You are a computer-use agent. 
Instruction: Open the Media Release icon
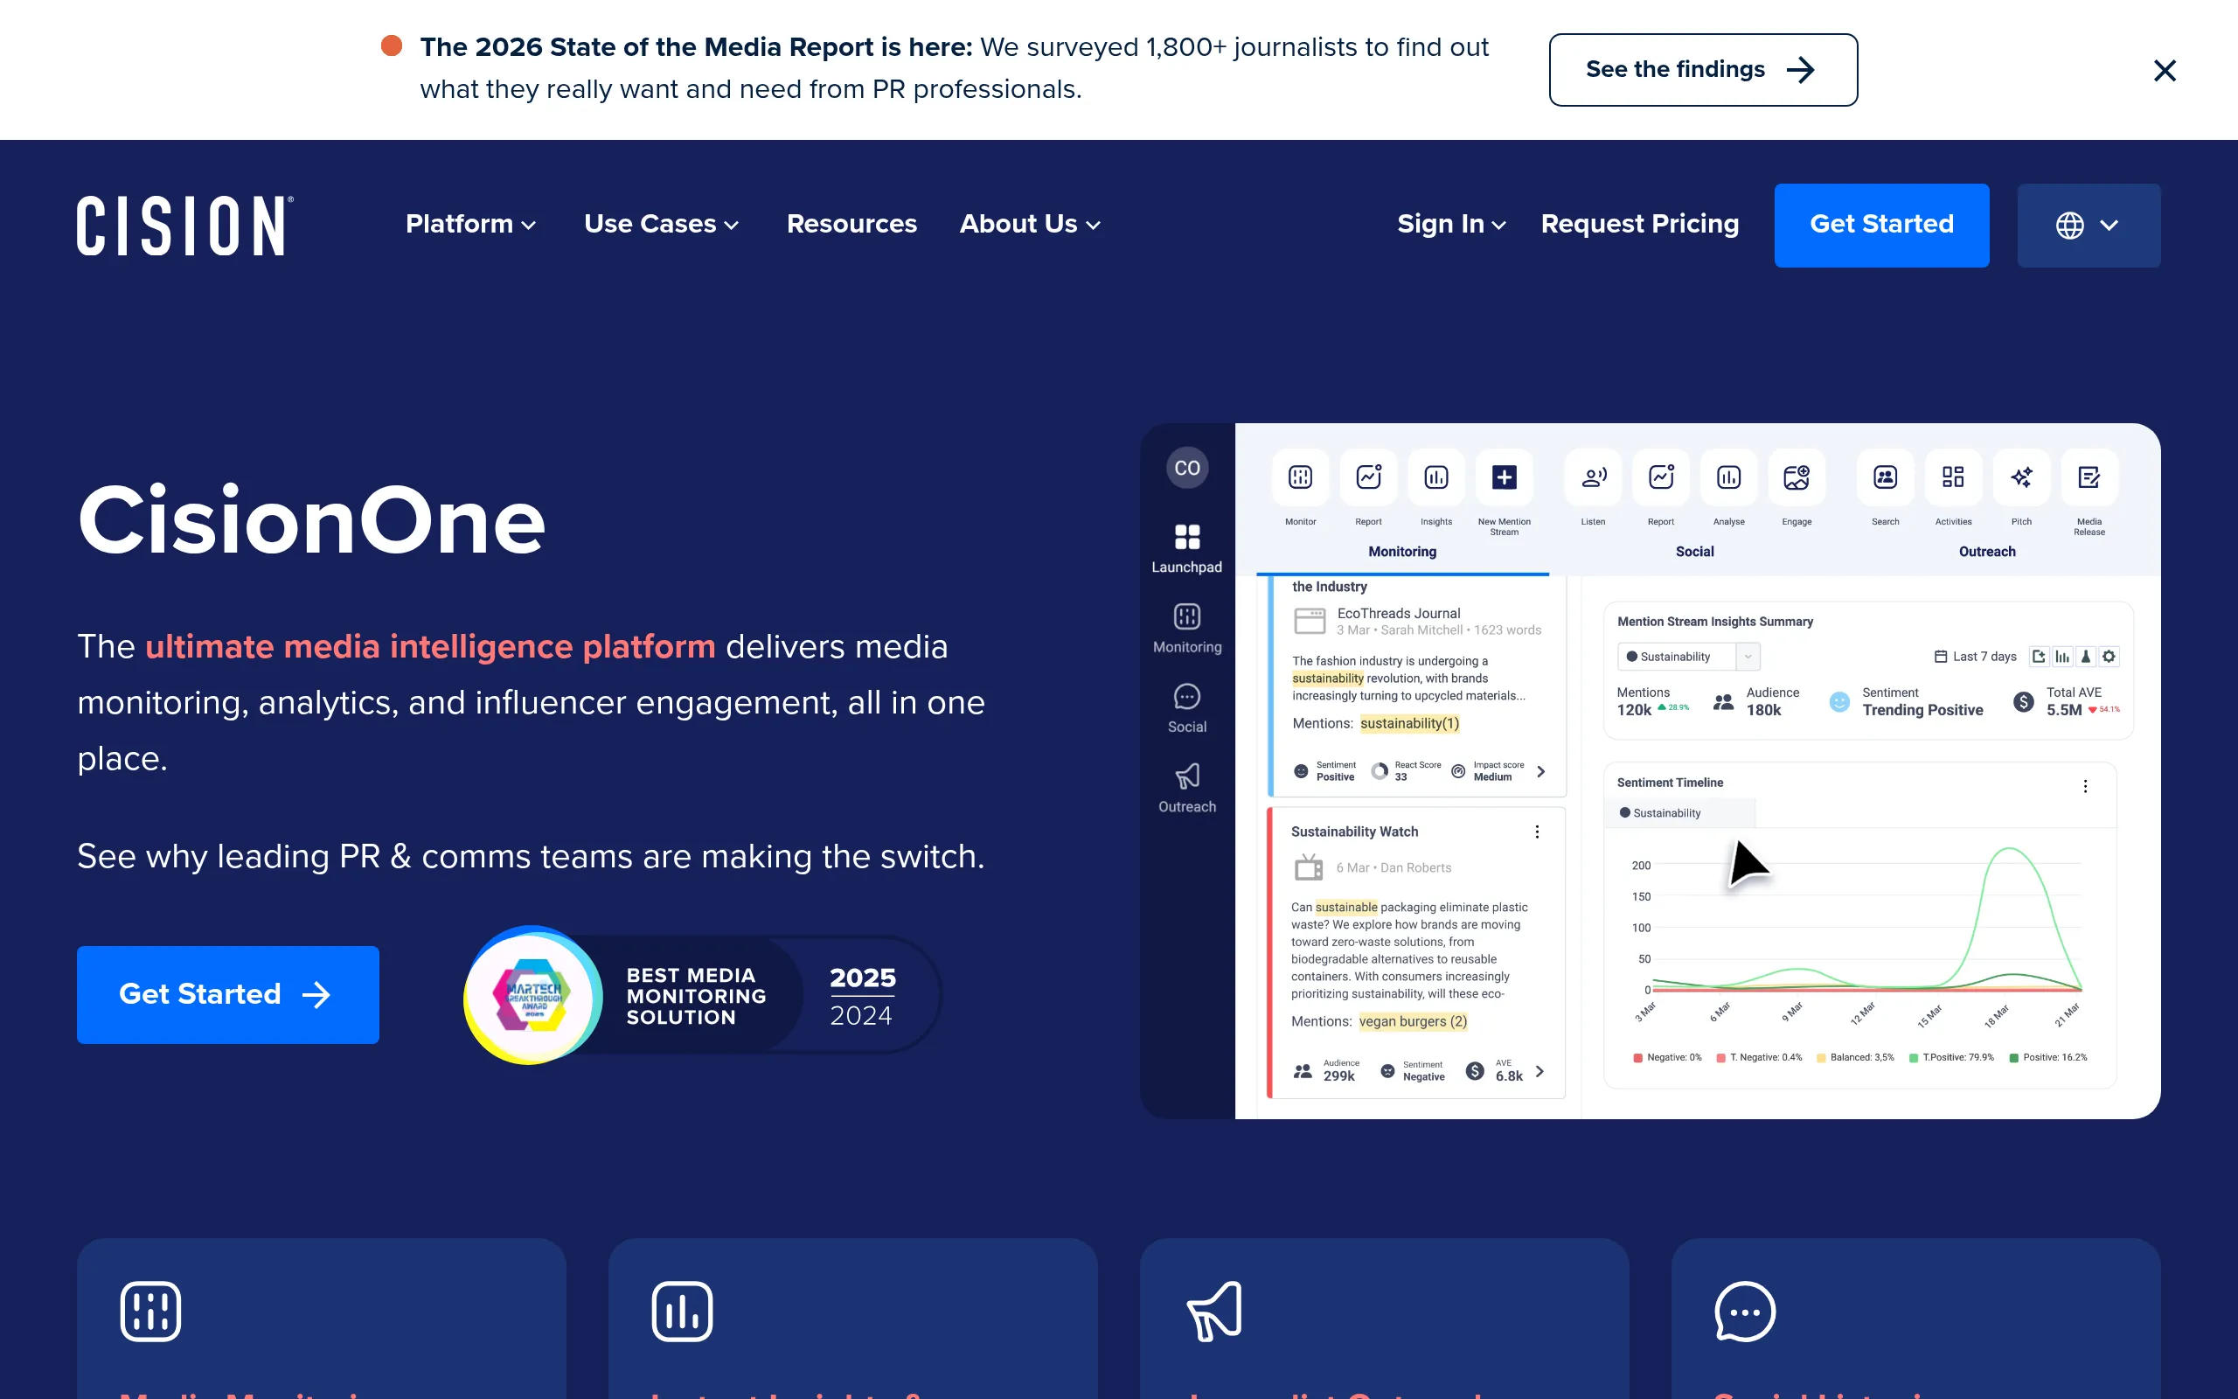tap(2089, 477)
